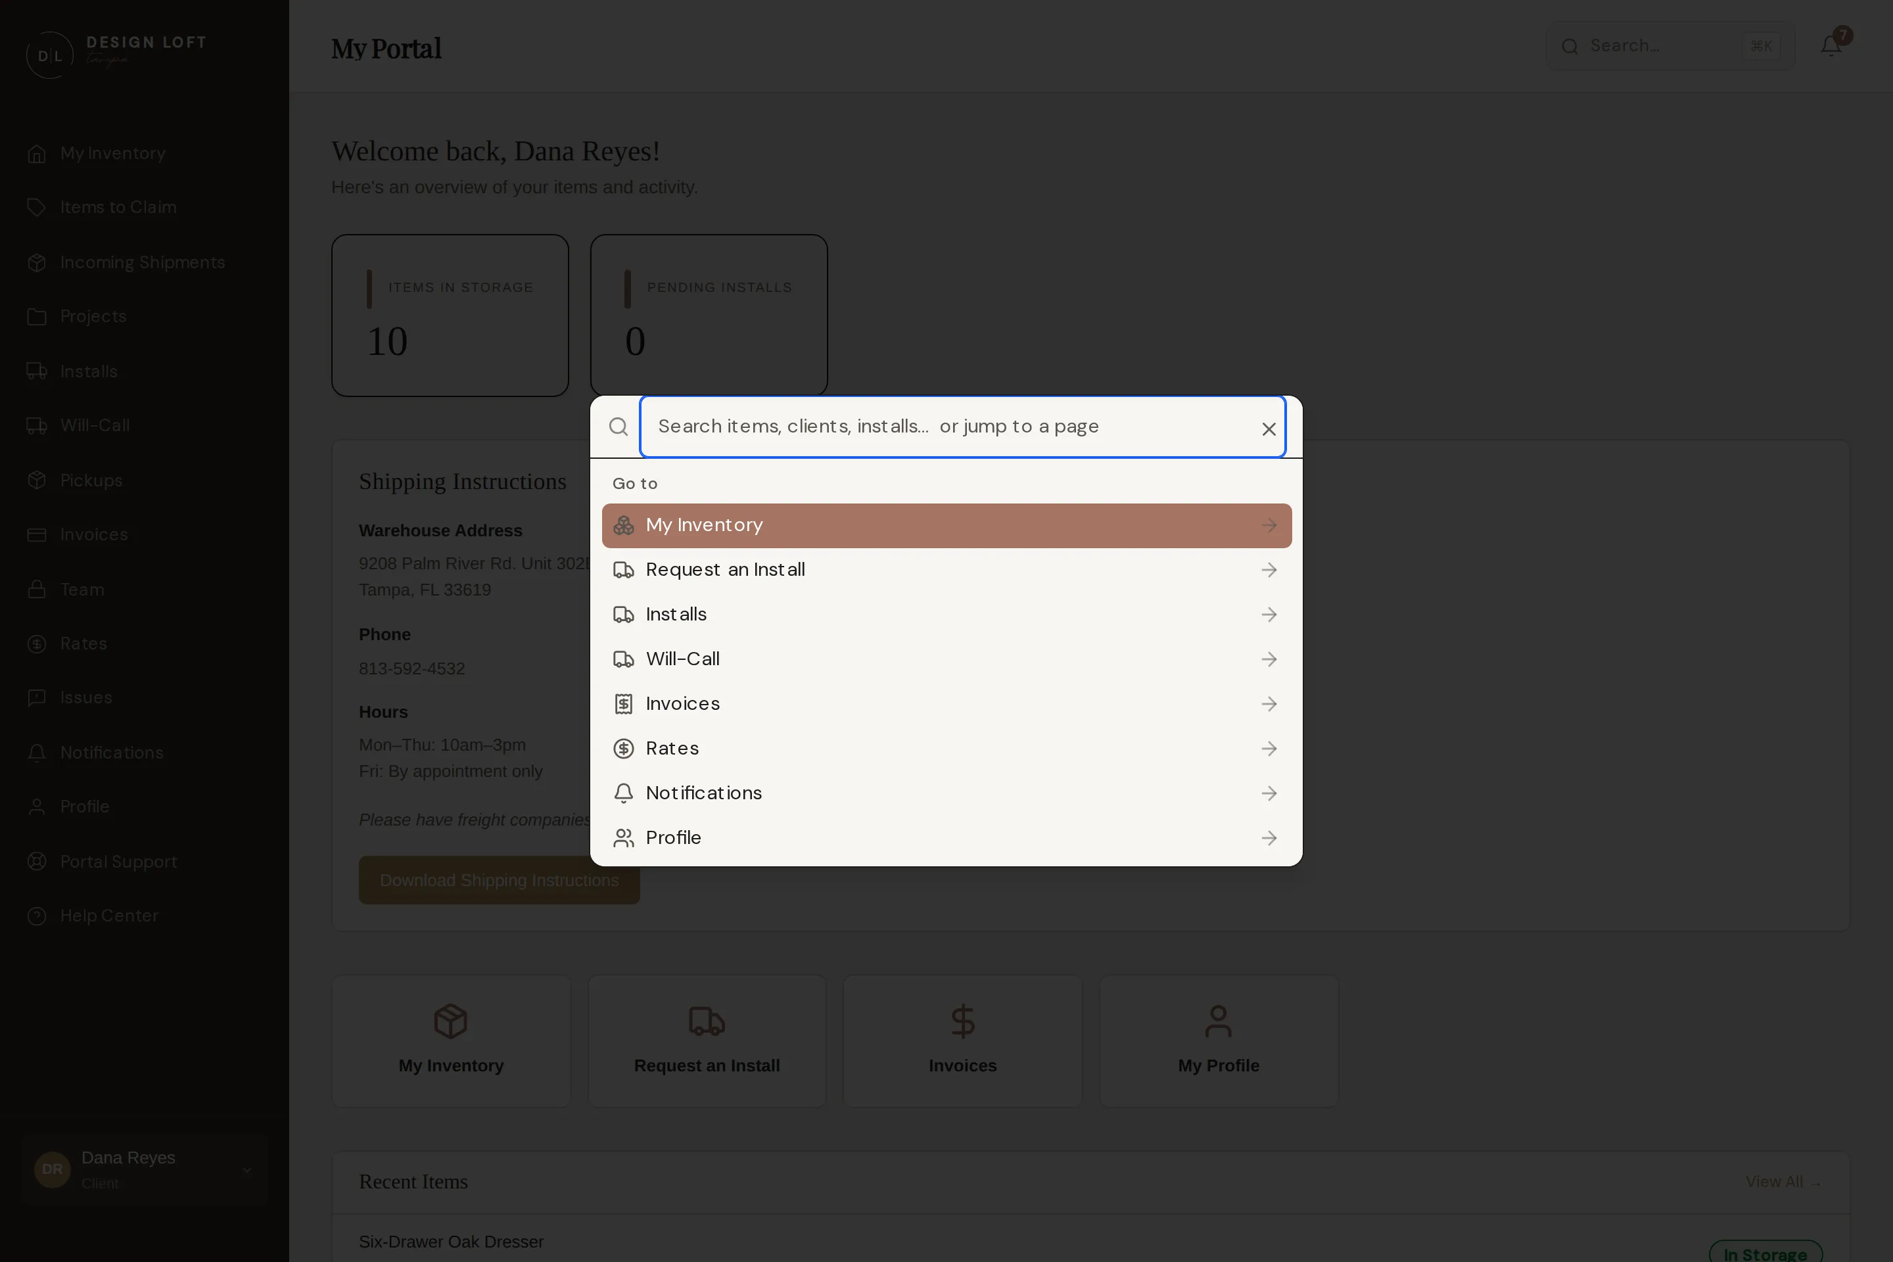Click the Design Loft logo
This screenshot has width=1893, height=1262.
[x=117, y=53]
